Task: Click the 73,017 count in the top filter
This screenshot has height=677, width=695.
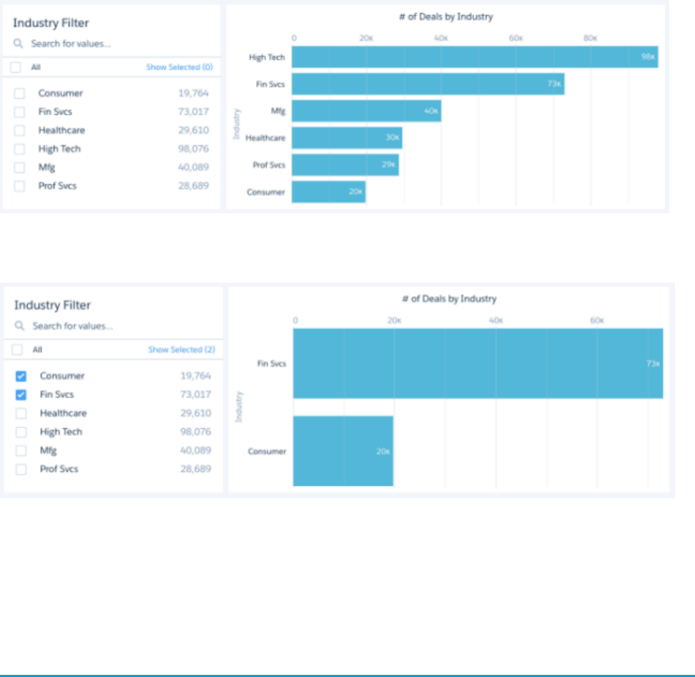Action: [193, 112]
